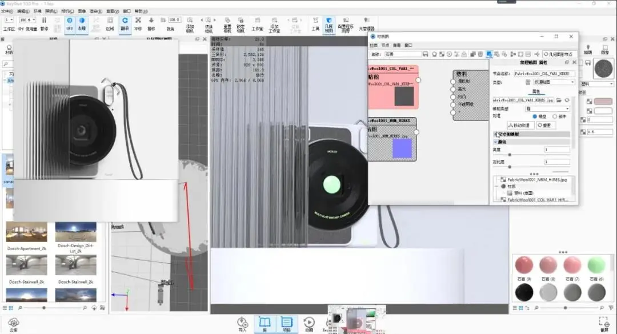Open the 帮助 menu in main menu bar

point(141,11)
